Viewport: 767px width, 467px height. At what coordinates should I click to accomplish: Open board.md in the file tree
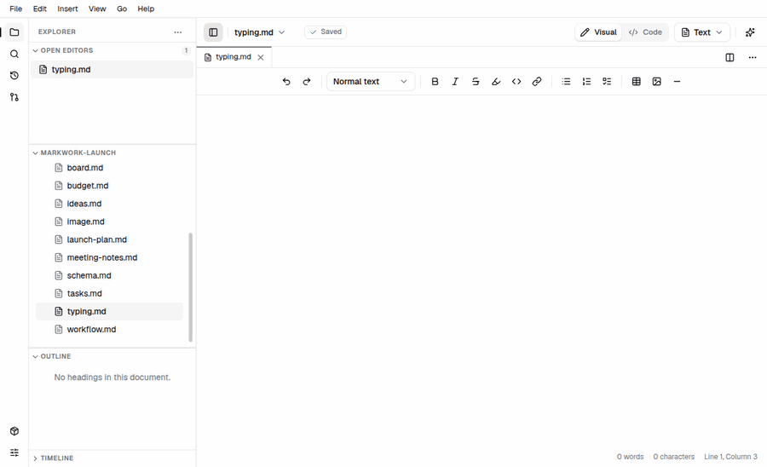109,168
